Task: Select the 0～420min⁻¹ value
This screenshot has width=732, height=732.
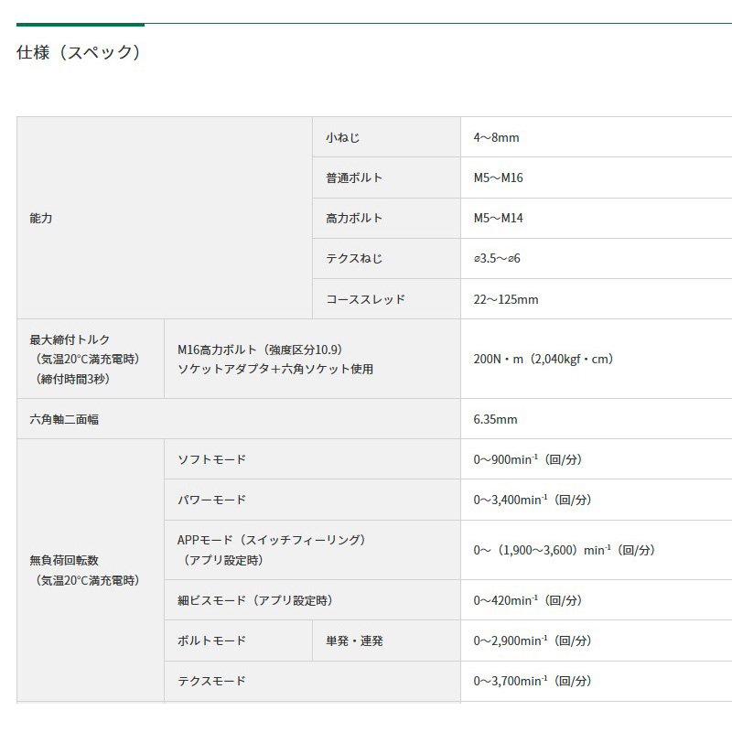Action: point(528,600)
